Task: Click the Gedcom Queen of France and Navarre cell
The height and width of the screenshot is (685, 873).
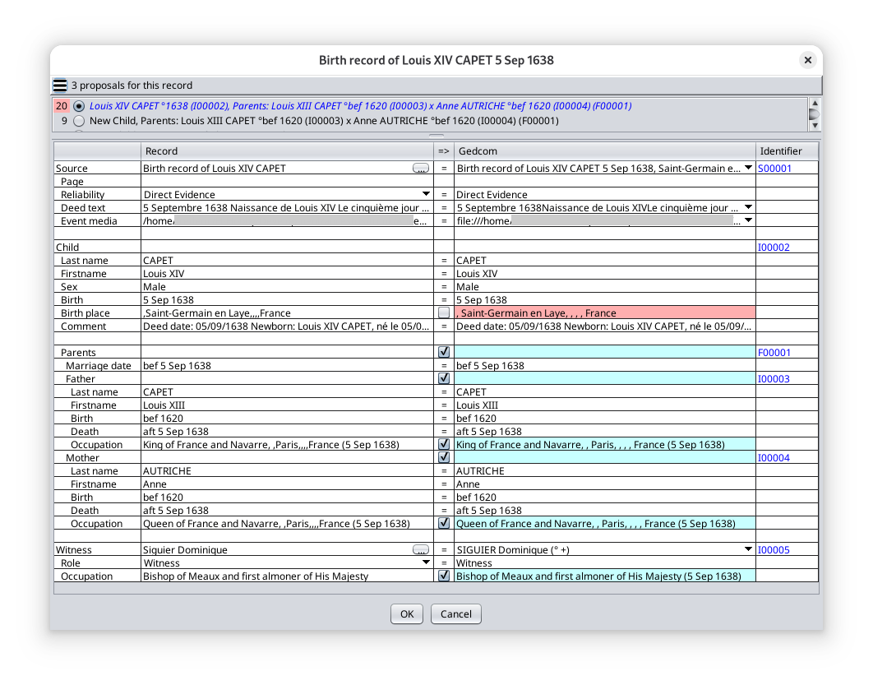Action: pos(605,524)
